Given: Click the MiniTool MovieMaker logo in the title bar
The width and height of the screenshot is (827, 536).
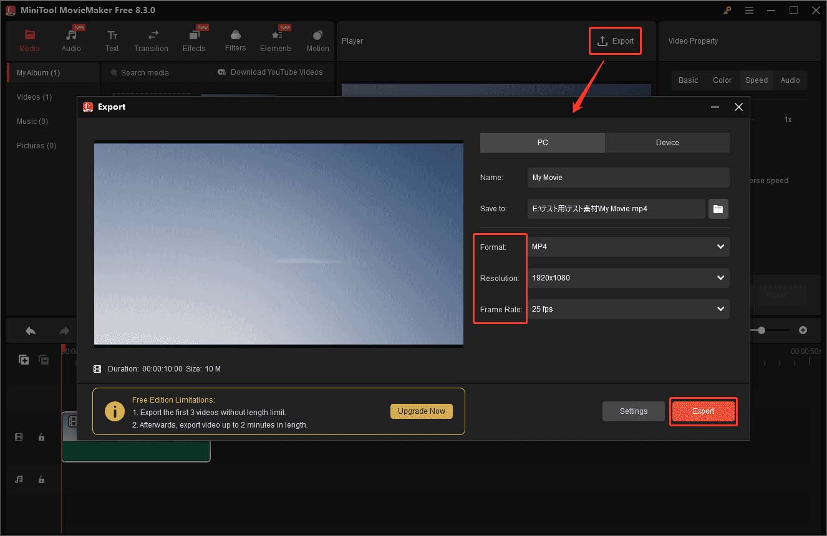Looking at the screenshot, I should click(x=10, y=10).
